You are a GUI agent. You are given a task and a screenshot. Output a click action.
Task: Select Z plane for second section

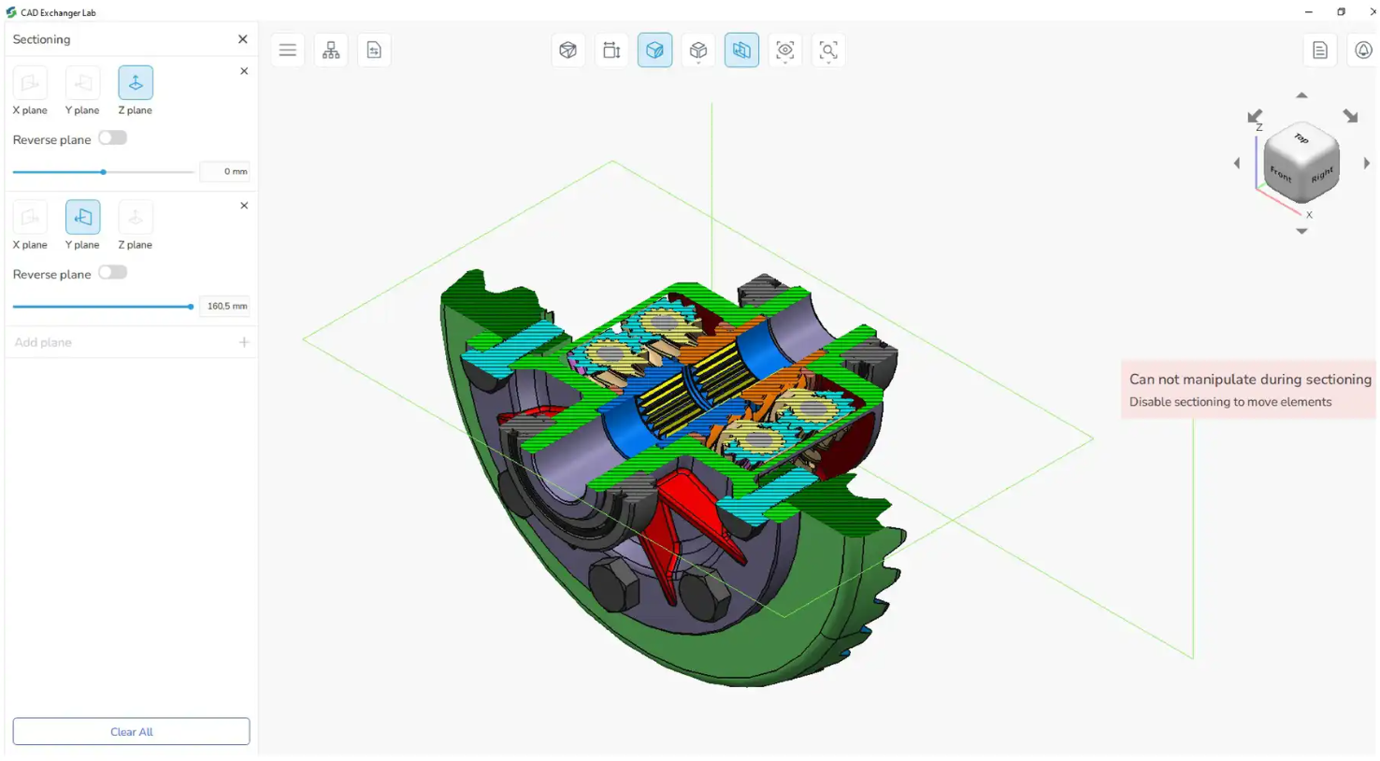tap(136, 218)
